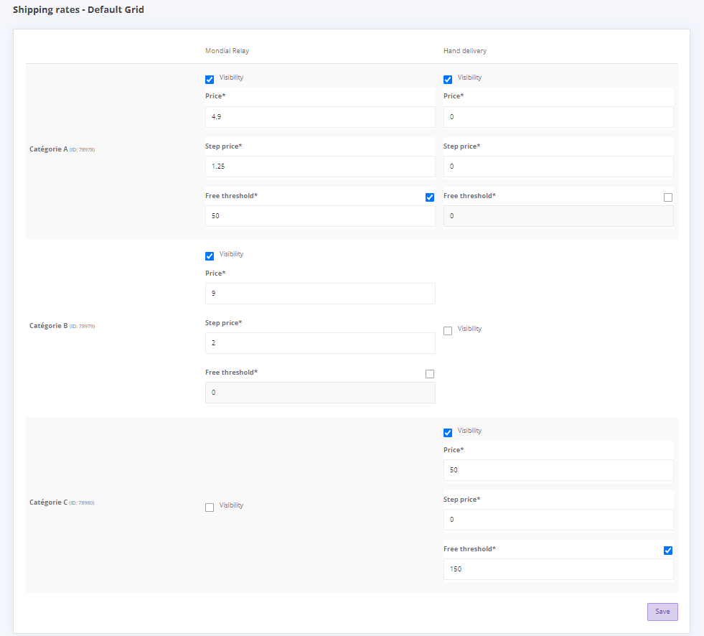
Task: Focus Catégorie C Hand delivery Price field 50
Action: click(x=558, y=469)
